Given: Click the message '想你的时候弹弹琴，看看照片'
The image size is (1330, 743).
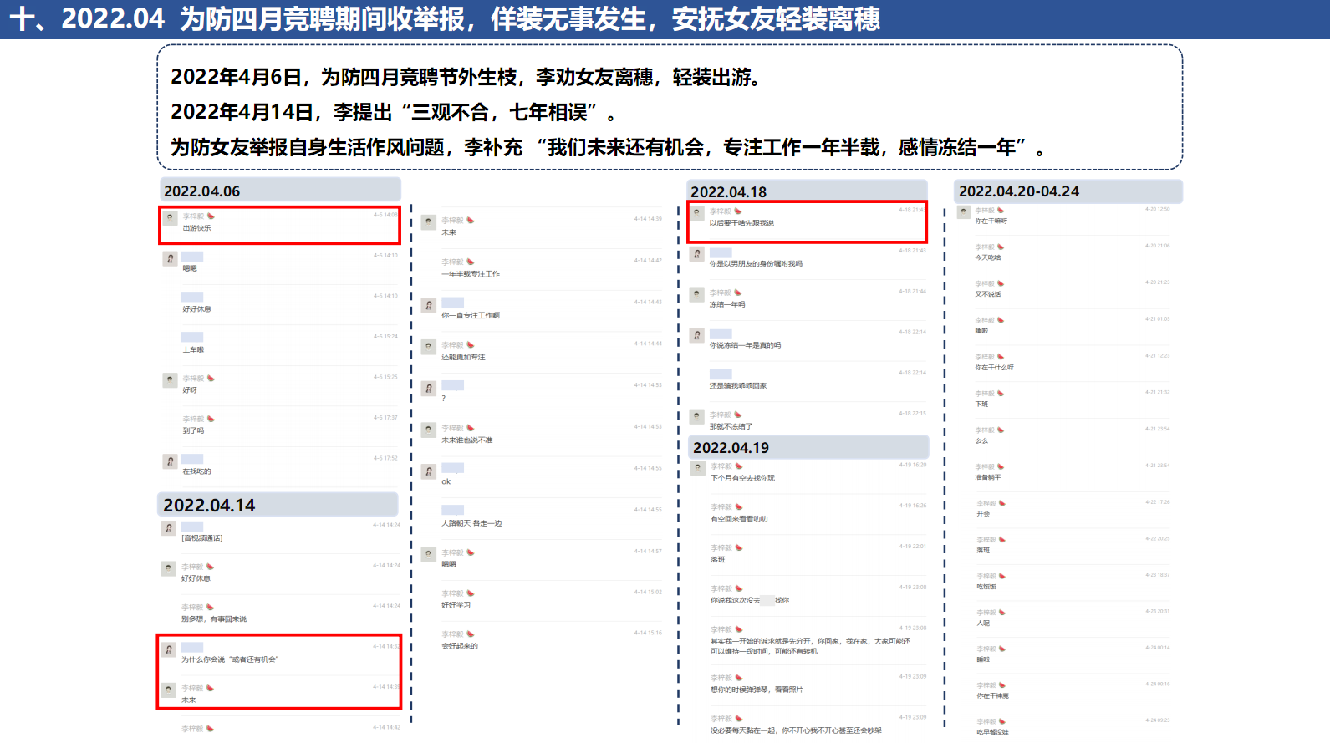Looking at the screenshot, I should click(x=757, y=690).
